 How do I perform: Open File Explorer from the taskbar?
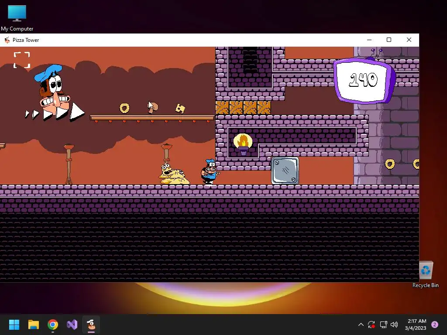coord(33,325)
